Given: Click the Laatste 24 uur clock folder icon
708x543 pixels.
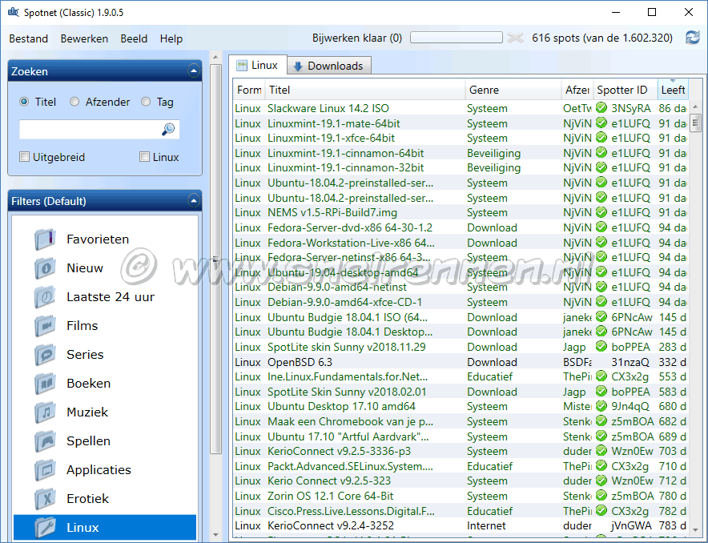Looking at the screenshot, I should [45, 296].
